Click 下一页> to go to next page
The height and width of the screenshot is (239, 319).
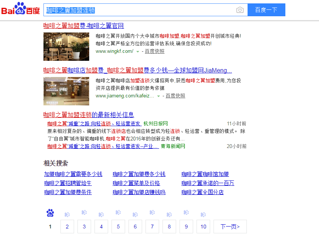230,227
